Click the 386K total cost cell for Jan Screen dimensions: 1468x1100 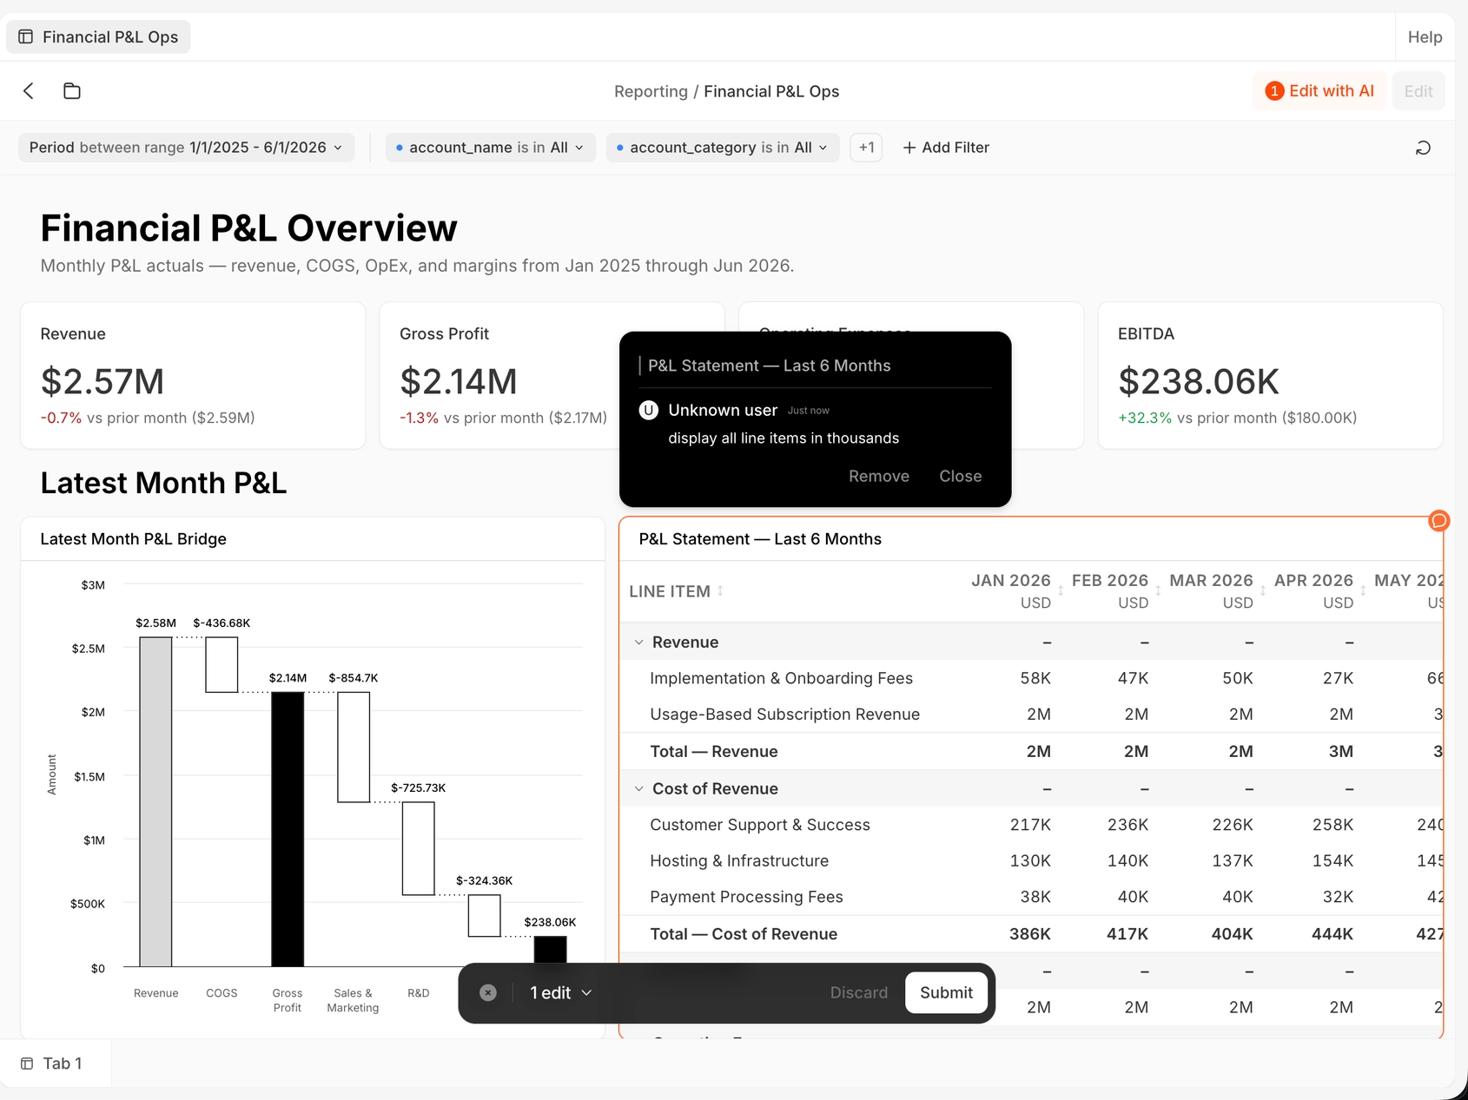pos(1029,934)
